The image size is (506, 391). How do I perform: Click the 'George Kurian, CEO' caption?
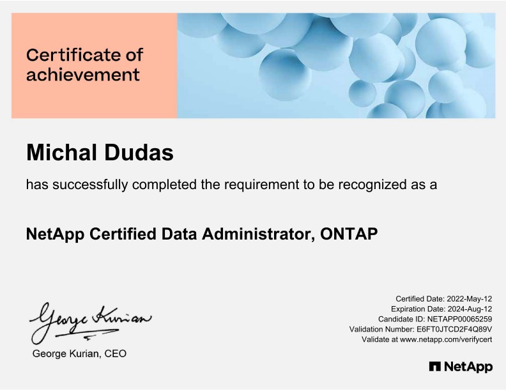(79, 353)
